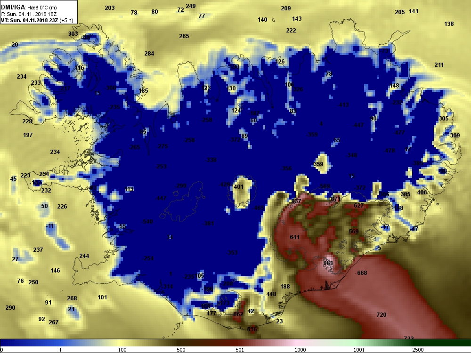Click the map value '290'
Viewport: 471px width, 353px height.
coord(10,308)
